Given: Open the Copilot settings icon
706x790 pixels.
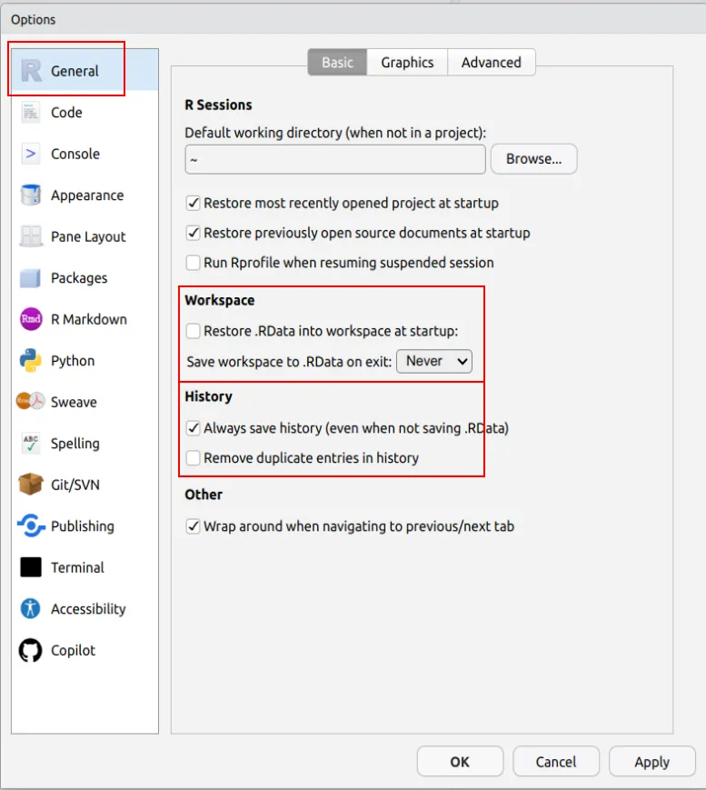Looking at the screenshot, I should [31, 650].
